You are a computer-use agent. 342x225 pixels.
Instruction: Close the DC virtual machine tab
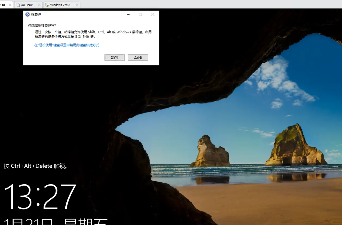coord(10,5)
